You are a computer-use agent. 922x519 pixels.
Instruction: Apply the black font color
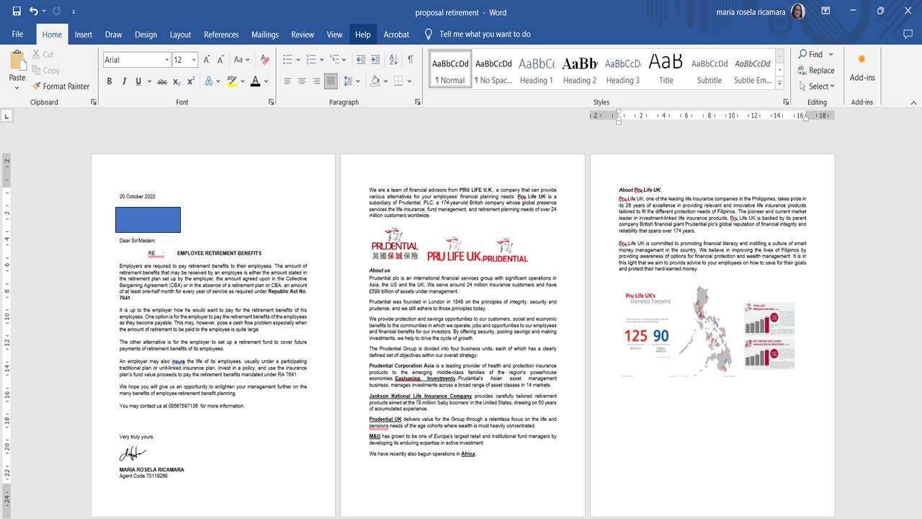coord(255,81)
